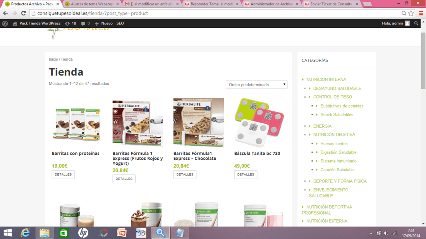Open the CONTROL DE PESO category

[x=333, y=97]
